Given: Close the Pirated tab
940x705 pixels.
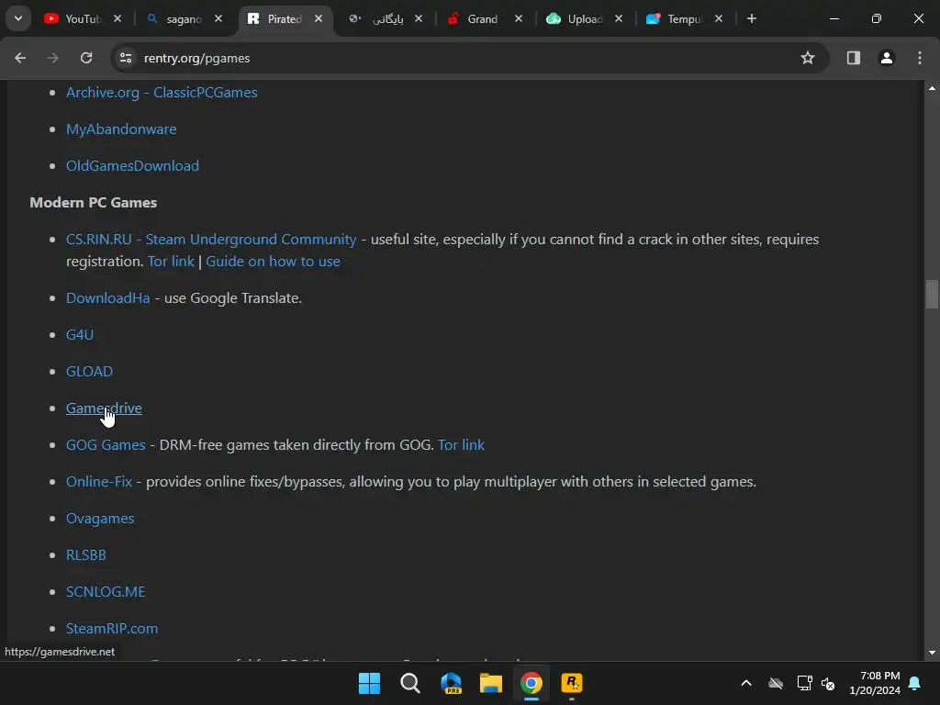Looking at the screenshot, I should pyautogui.click(x=319, y=18).
